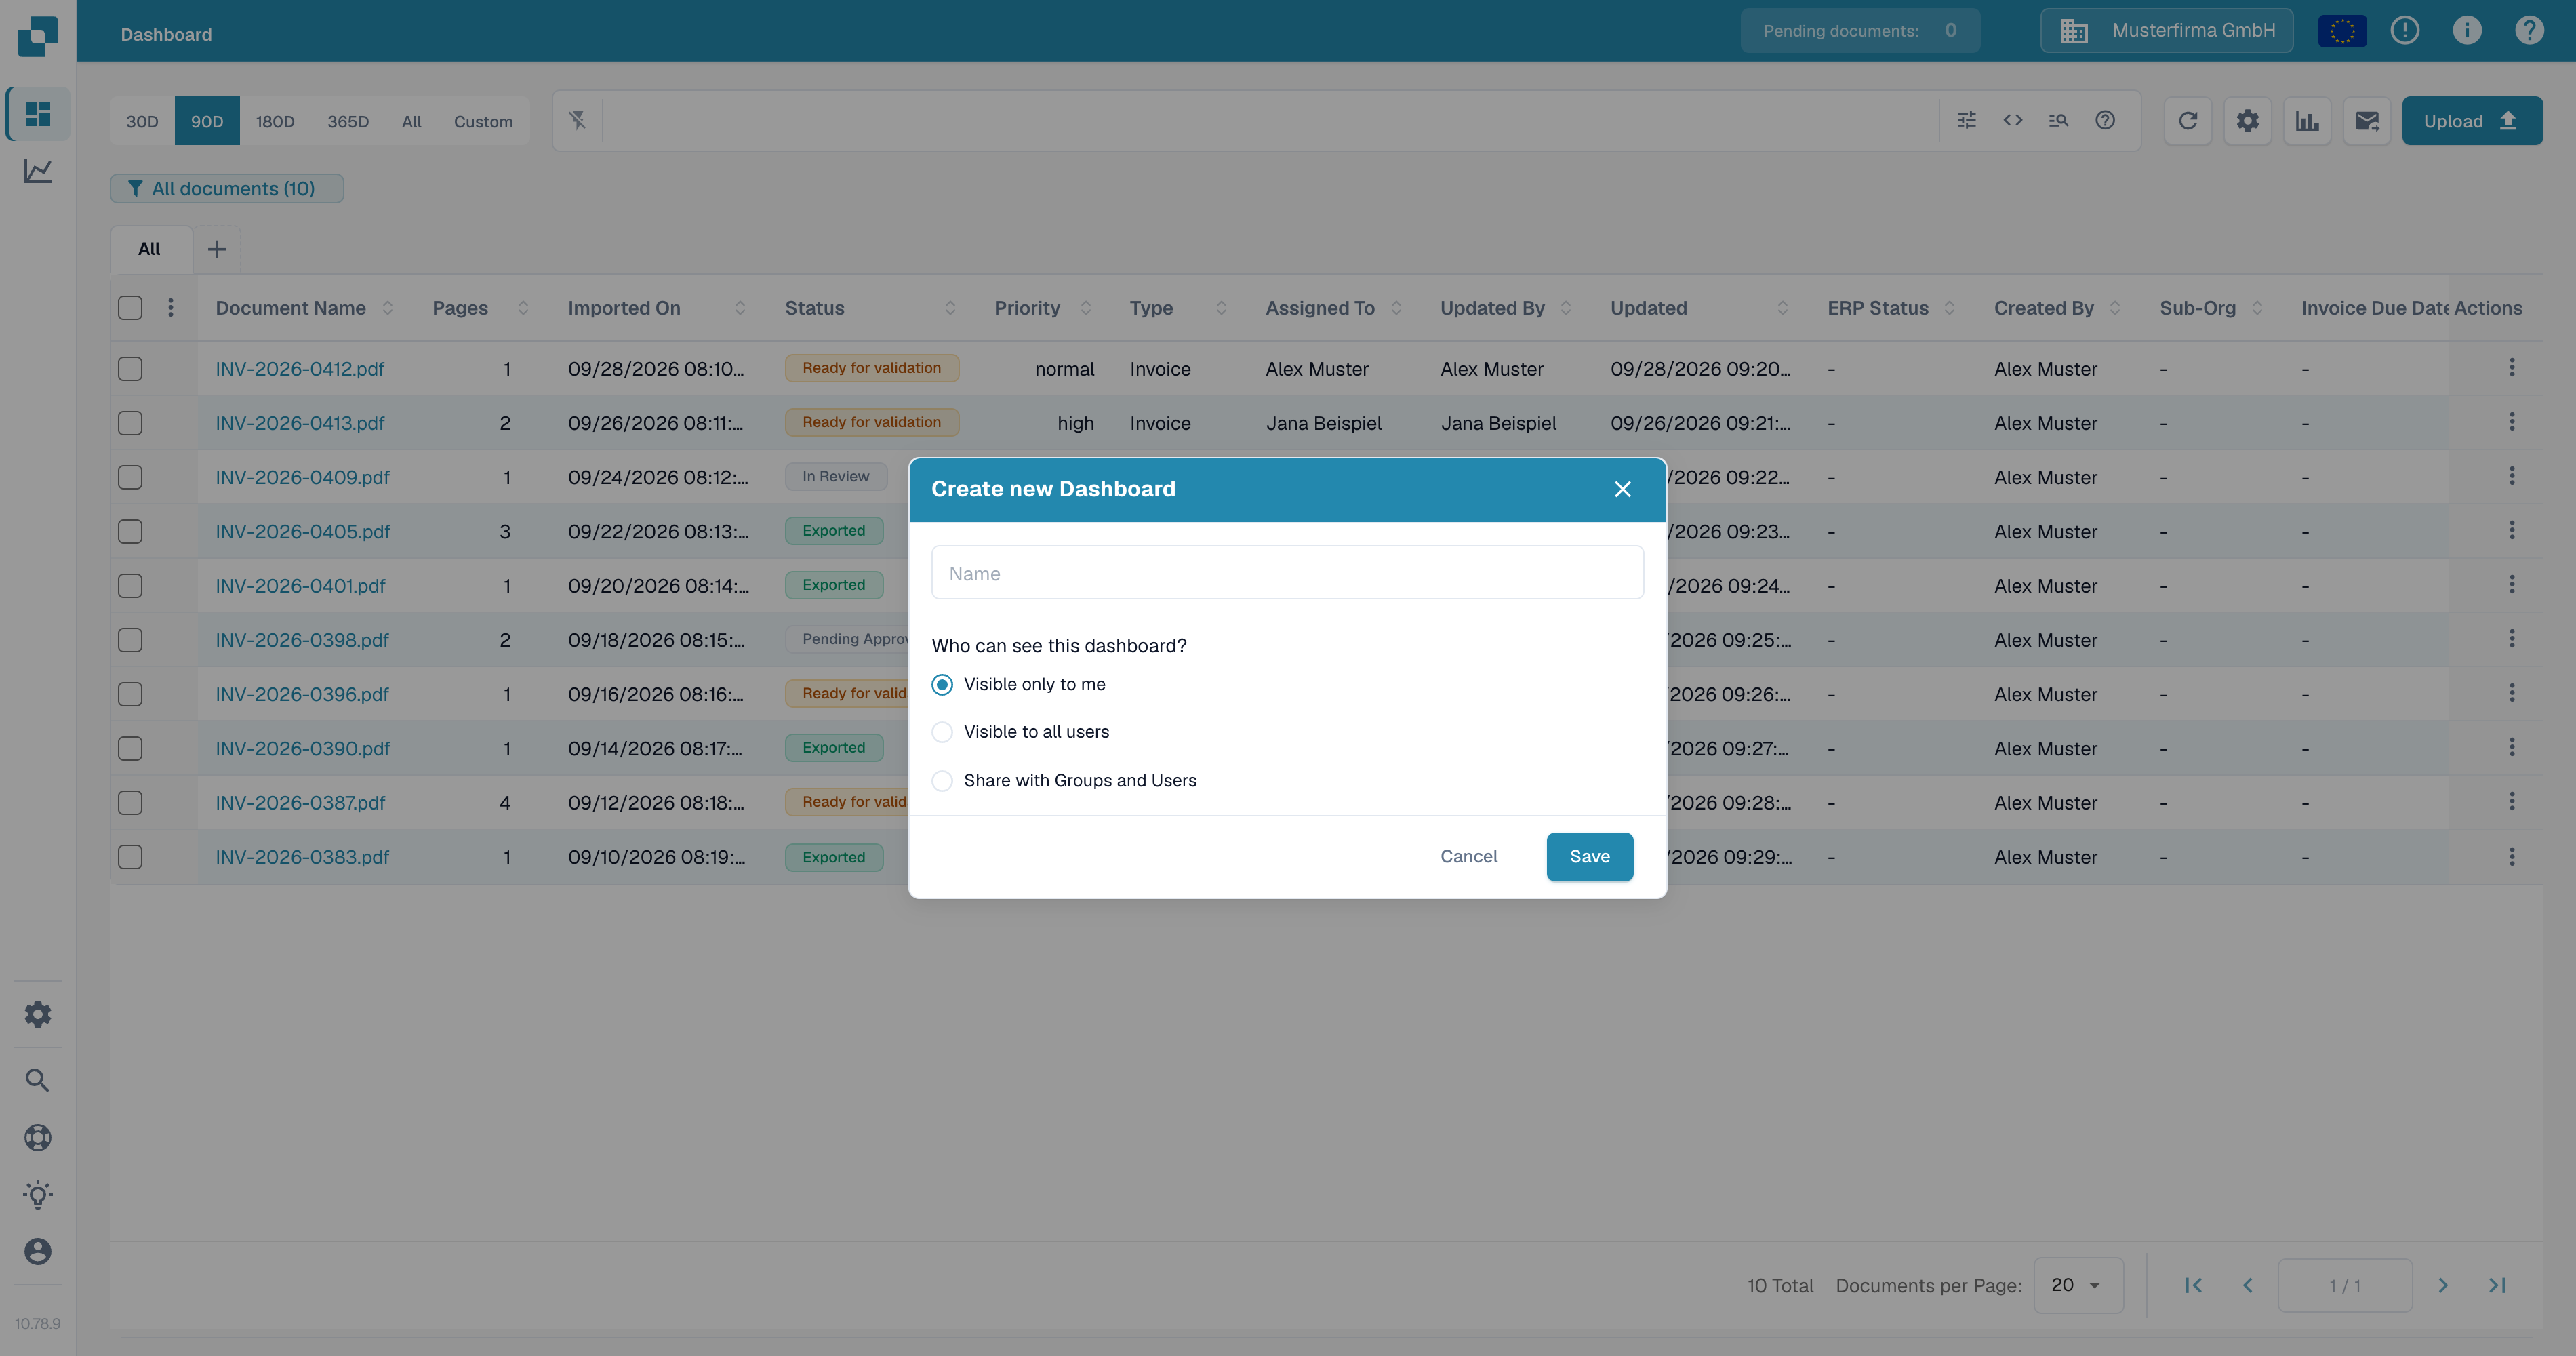The width and height of the screenshot is (2576, 1356).
Task: Open the table settings gear button
Action: coord(2248,121)
